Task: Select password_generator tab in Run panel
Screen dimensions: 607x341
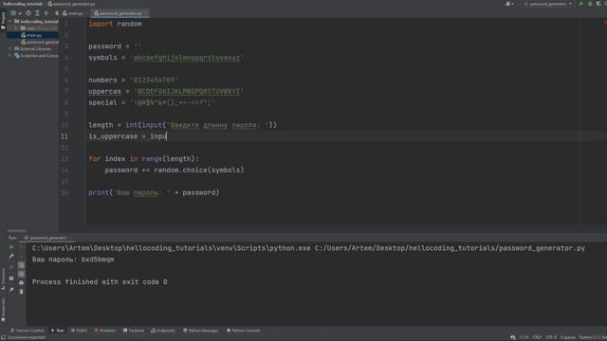Action: coord(47,238)
